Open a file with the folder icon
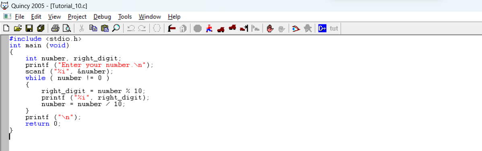The image size is (482, 151). click(18, 29)
